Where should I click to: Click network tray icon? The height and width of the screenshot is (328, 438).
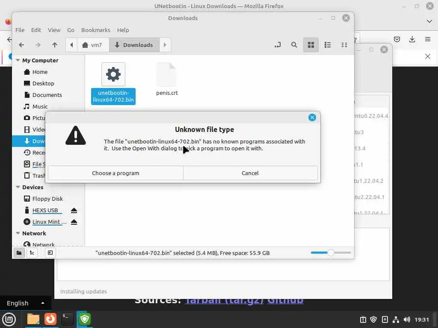click(396, 319)
